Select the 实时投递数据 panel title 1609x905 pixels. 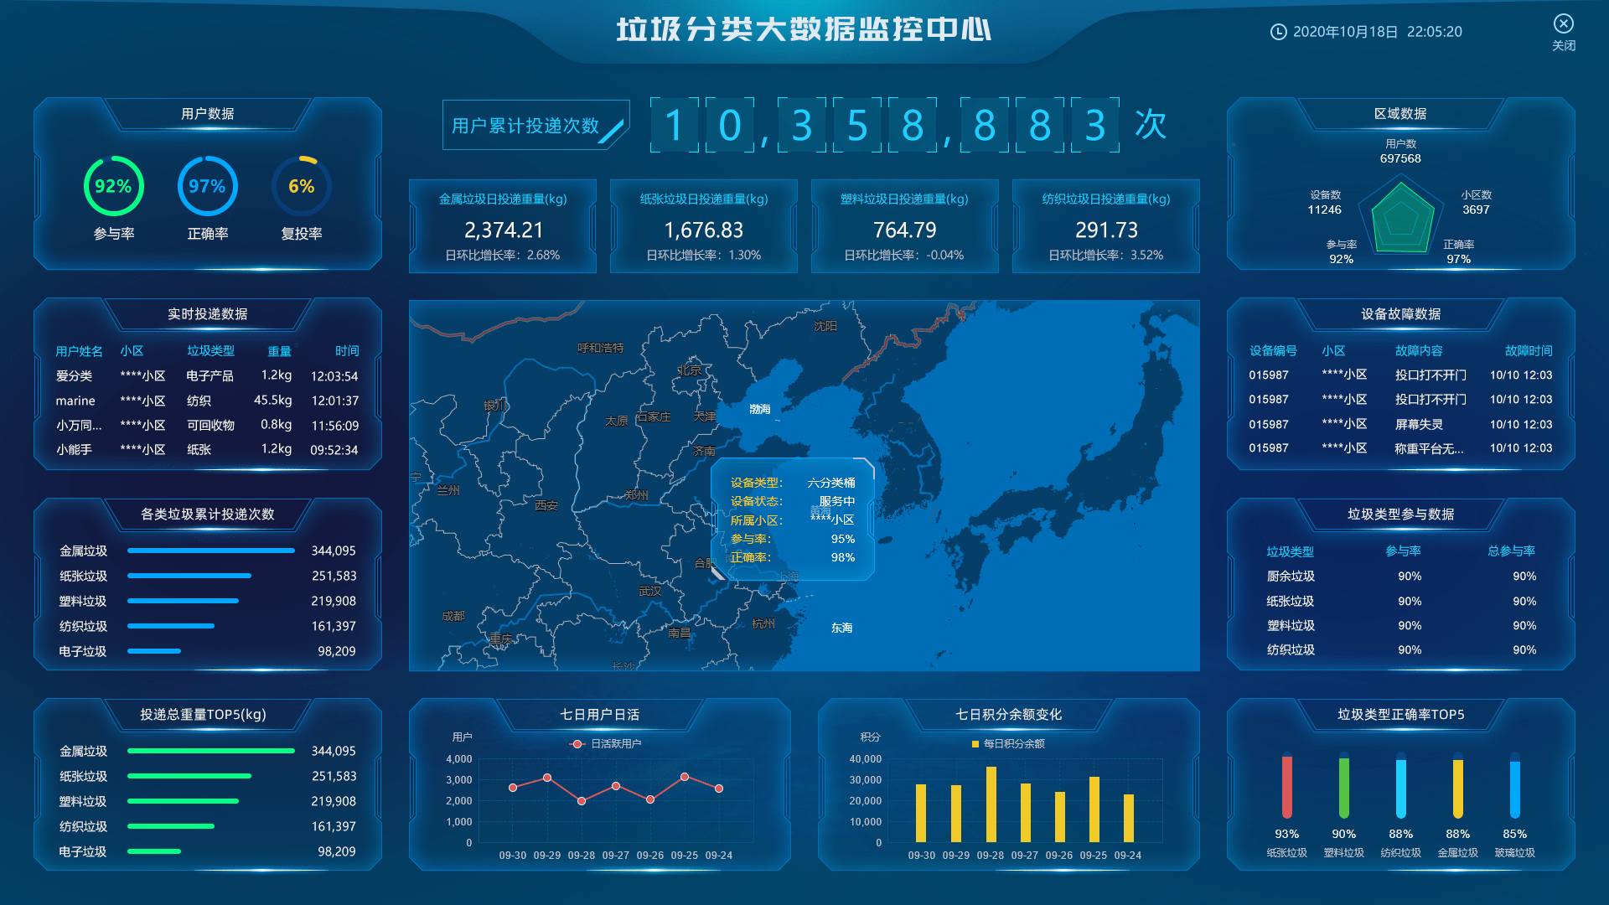208,314
